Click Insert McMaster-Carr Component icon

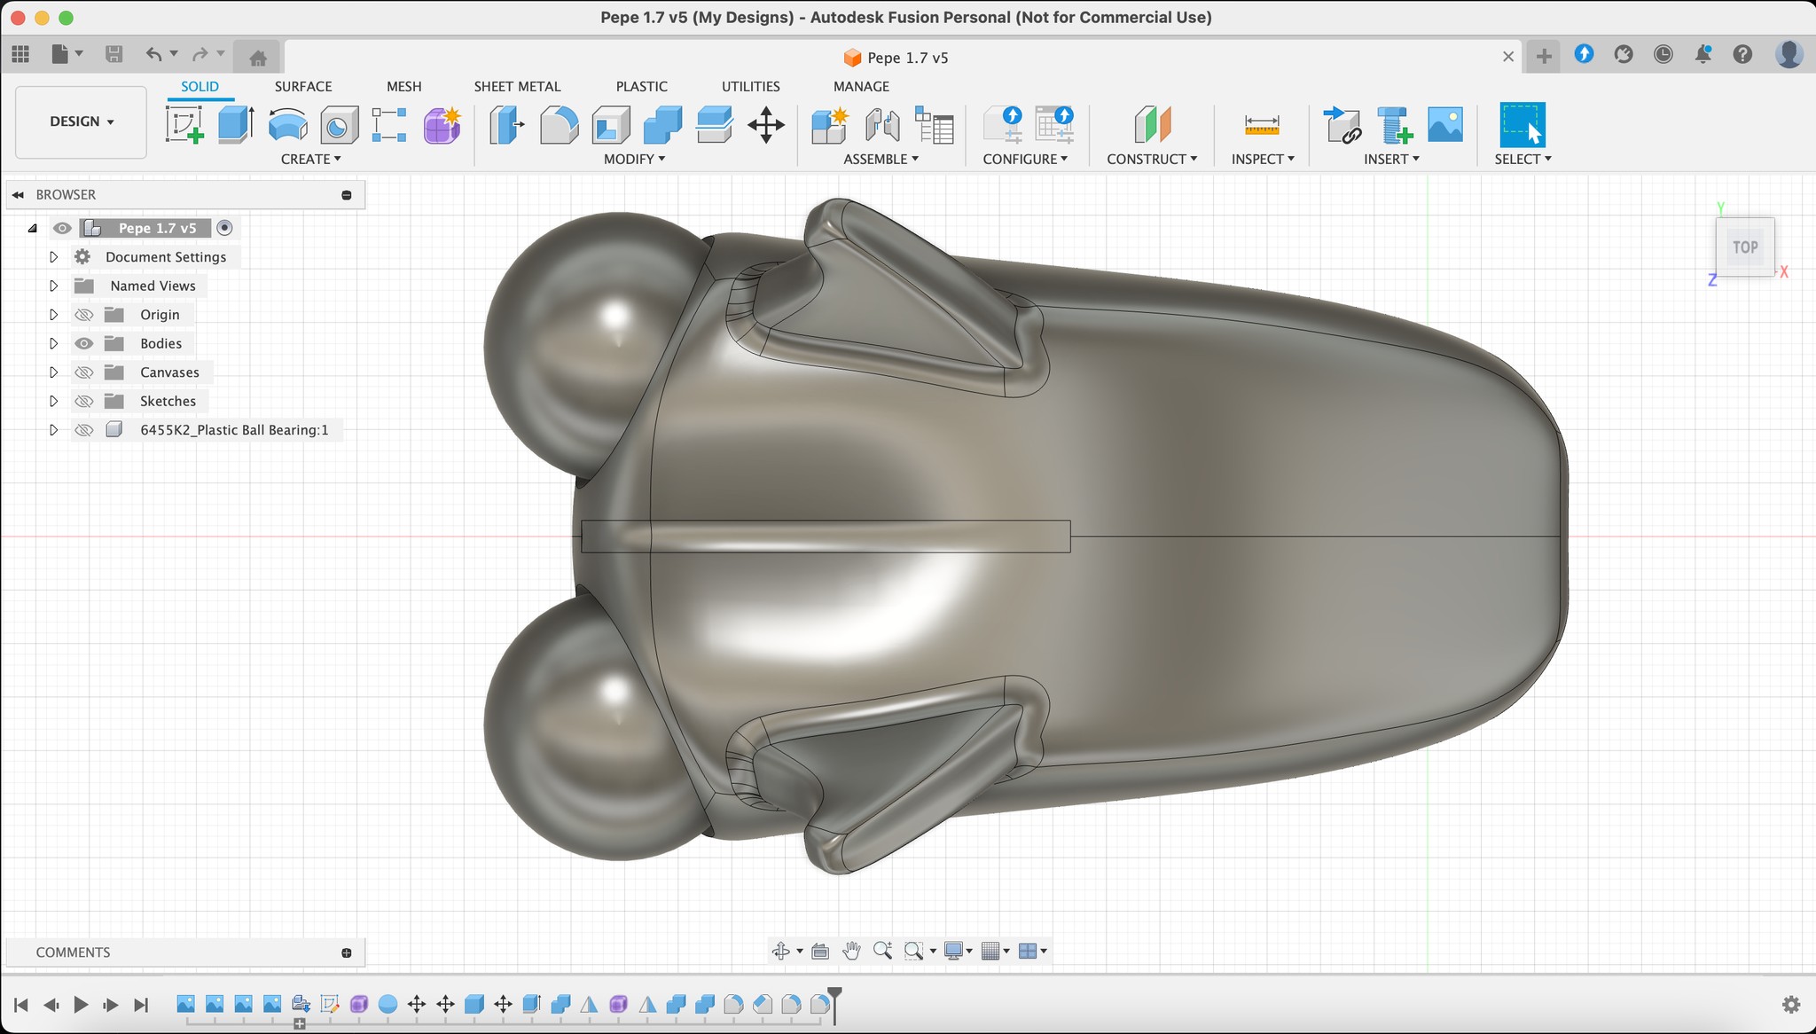click(1394, 124)
